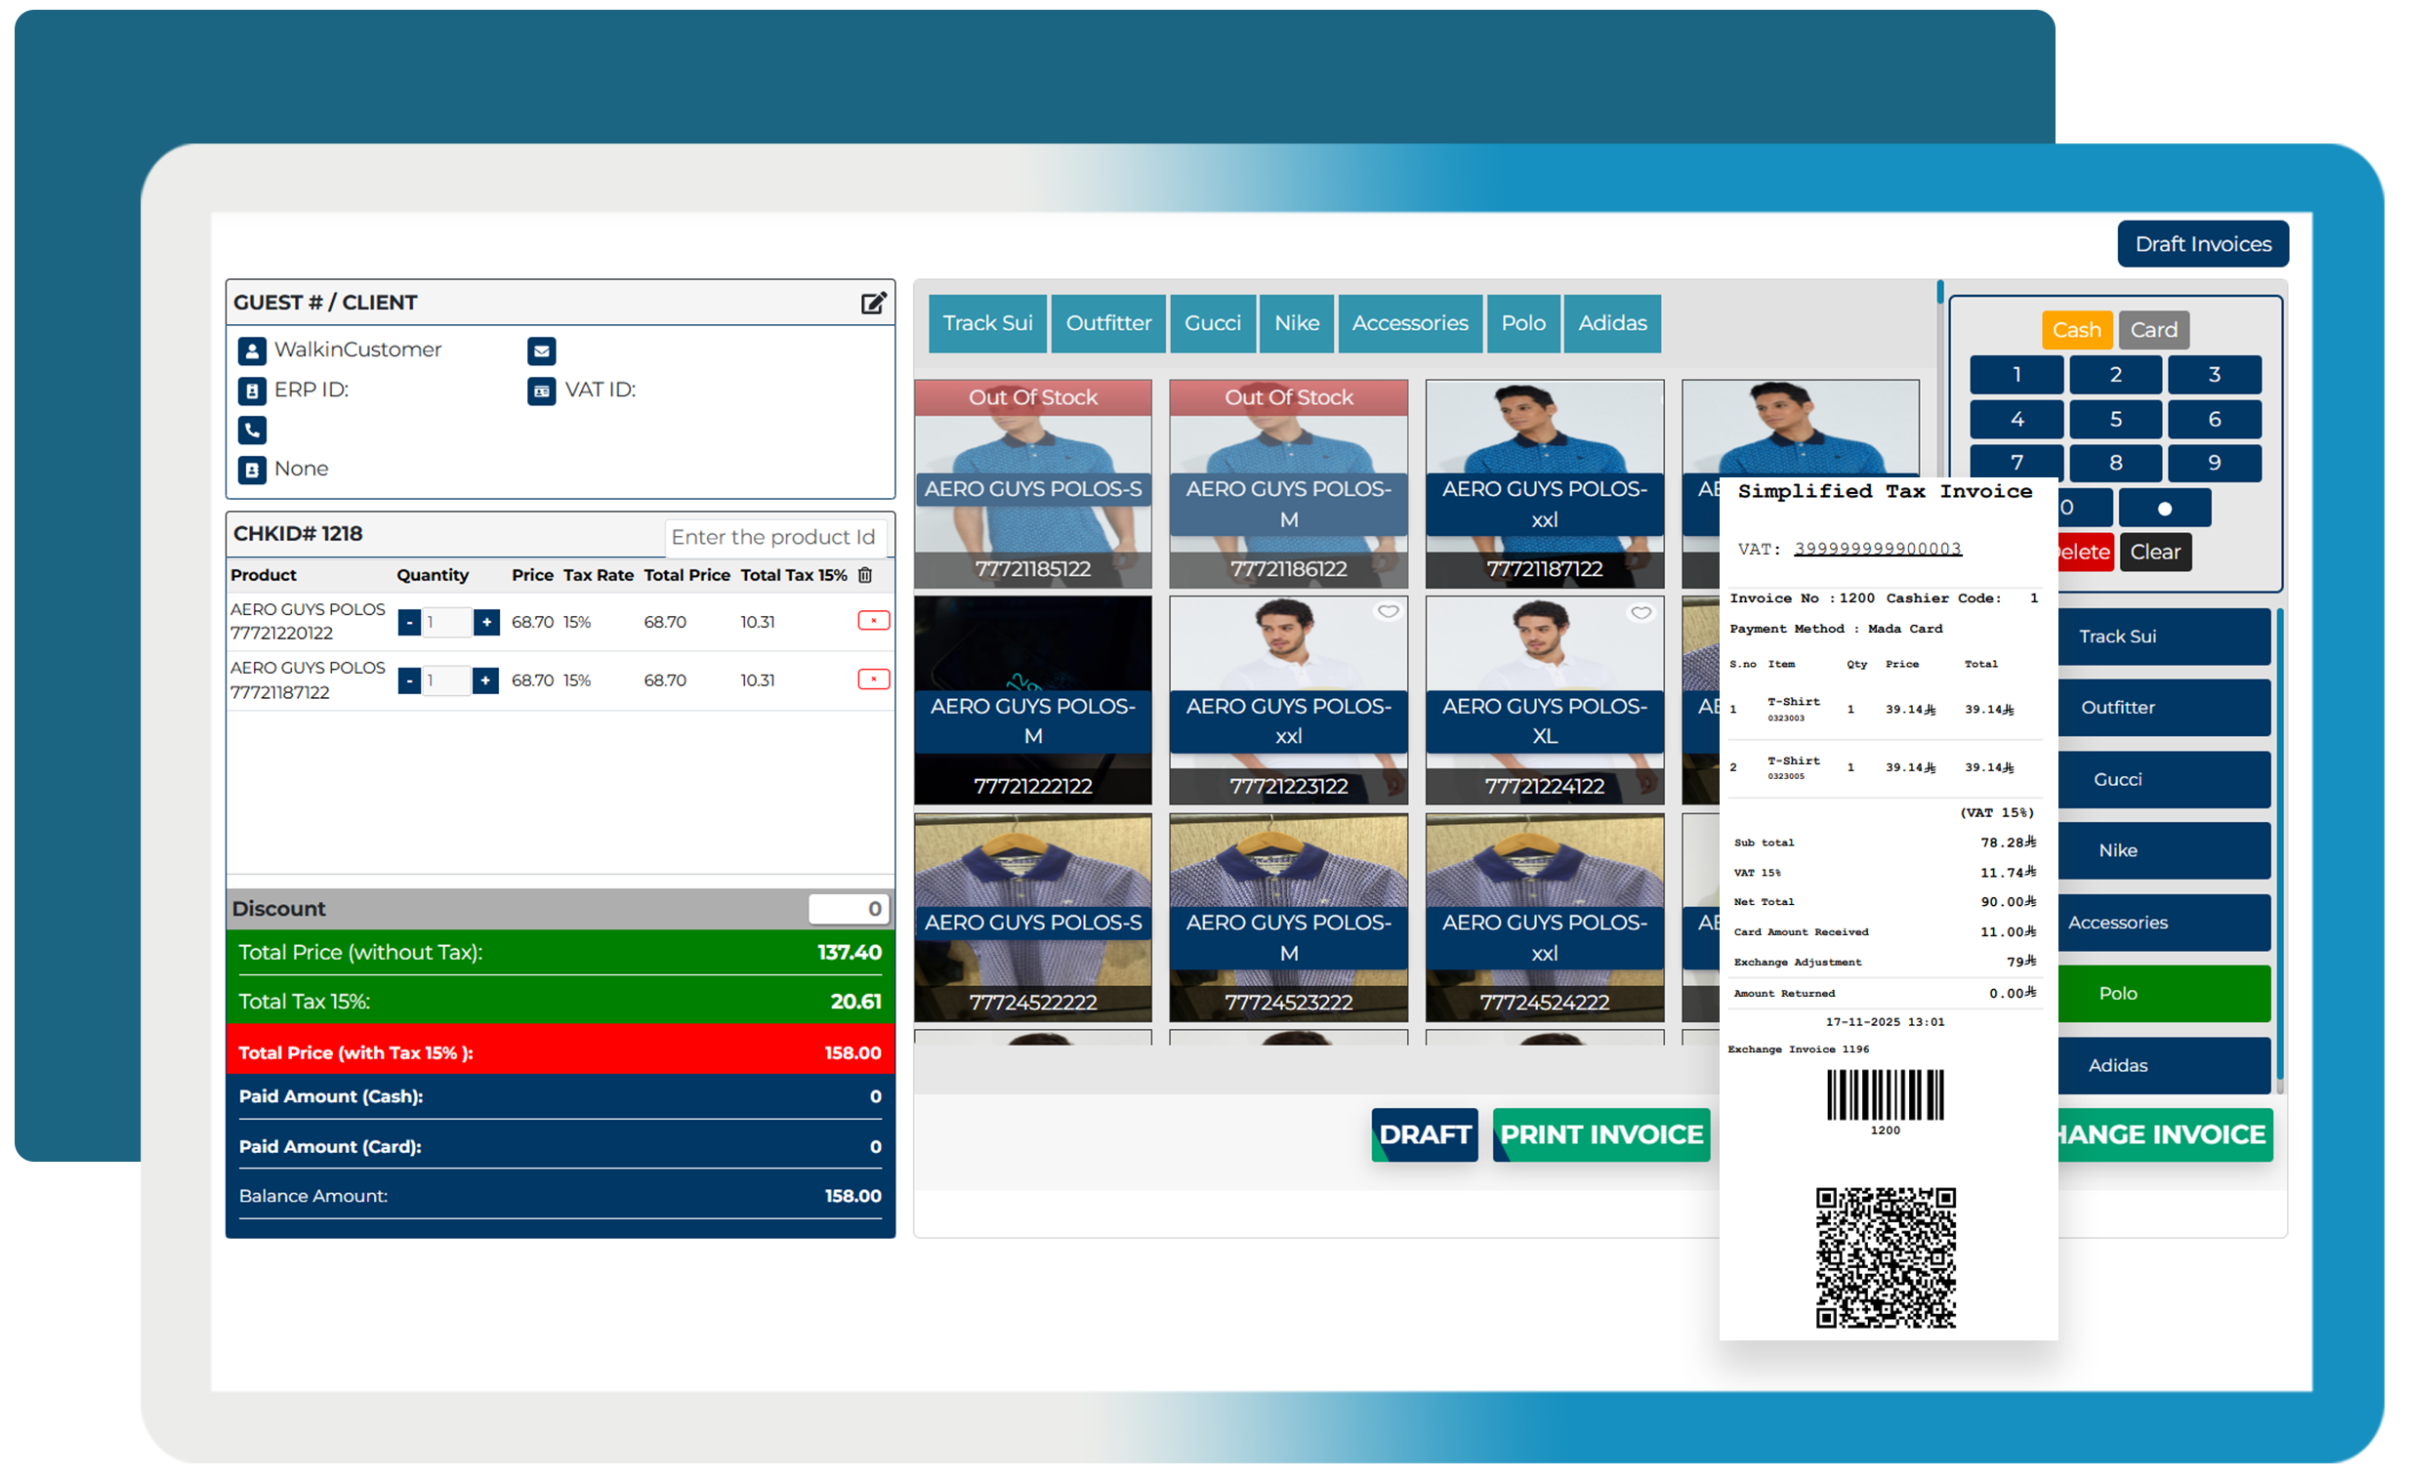Image resolution: width=2410 pixels, height=1480 pixels.
Task: Open the Accessories category tab in the top row
Action: [x=1410, y=323]
